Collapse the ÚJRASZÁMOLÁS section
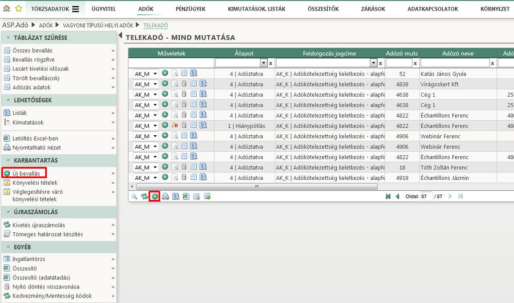Viewport: 514px width, 303px height. pos(8,212)
